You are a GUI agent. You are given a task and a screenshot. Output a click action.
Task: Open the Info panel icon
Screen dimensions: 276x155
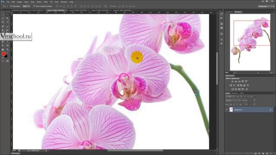(x=221, y=28)
